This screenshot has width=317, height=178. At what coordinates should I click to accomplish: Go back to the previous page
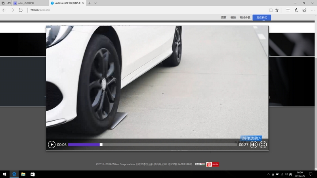(4, 10)
